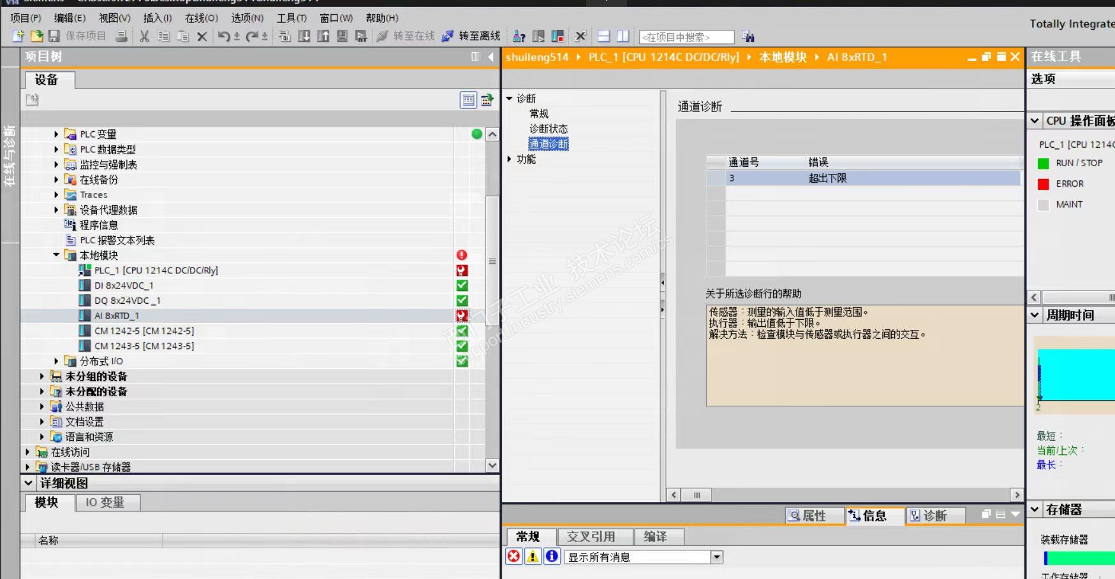The height and width of the screenshot is (579, 1115).
Task: Collapse the 项目树 panel with the arrow
Action: (491, 57)
